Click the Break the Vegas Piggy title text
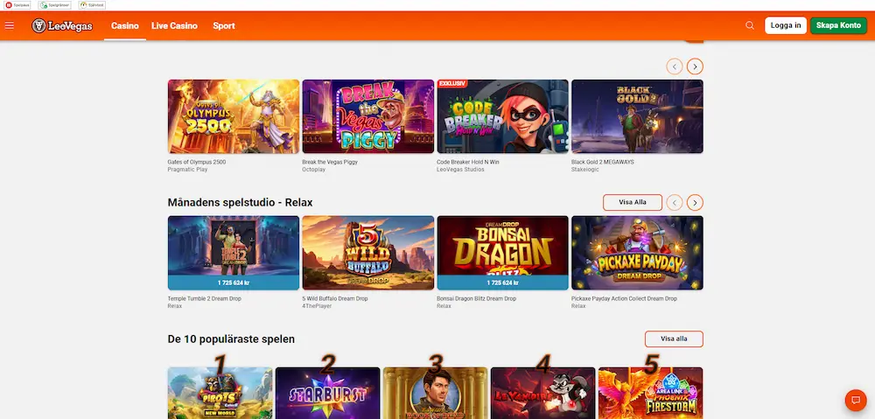The width and height of the screenshot is (875, 419). 330,163
